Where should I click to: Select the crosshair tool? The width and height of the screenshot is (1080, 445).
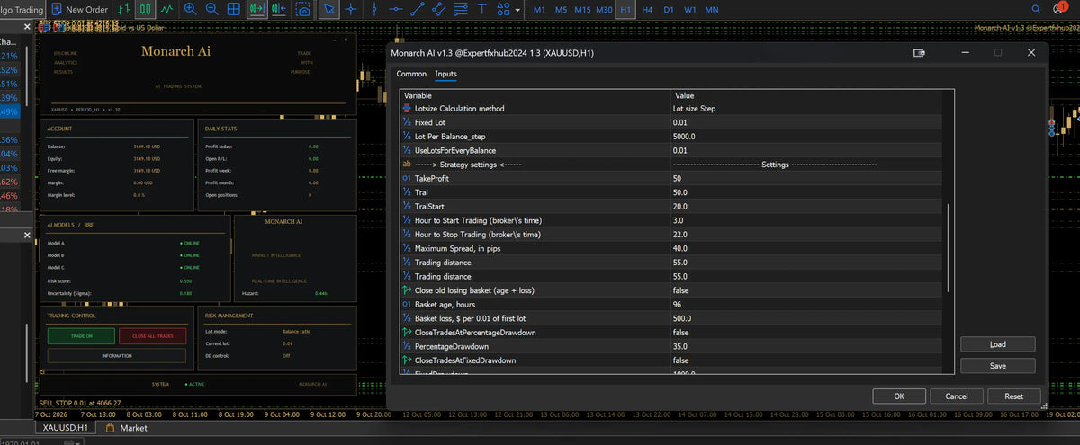pos(350,9)
